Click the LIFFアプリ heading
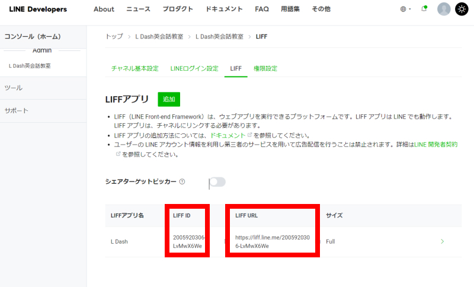This screenshot has width=474, height=287. click(x=127, y=99)
